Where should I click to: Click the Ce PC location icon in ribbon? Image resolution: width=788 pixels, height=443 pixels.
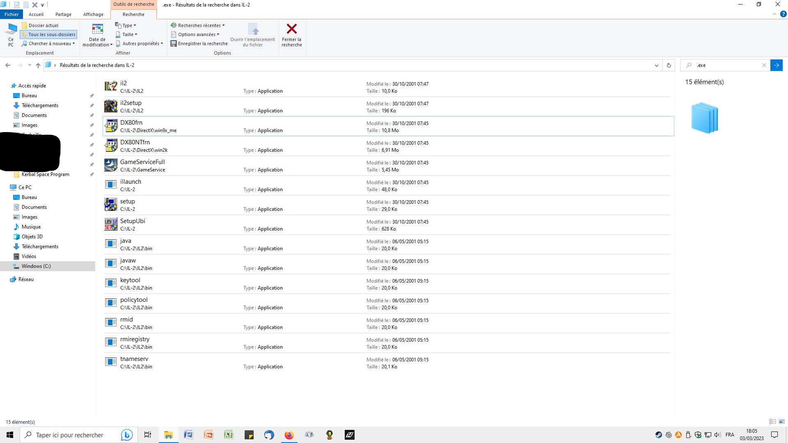[x=11, y=35]
